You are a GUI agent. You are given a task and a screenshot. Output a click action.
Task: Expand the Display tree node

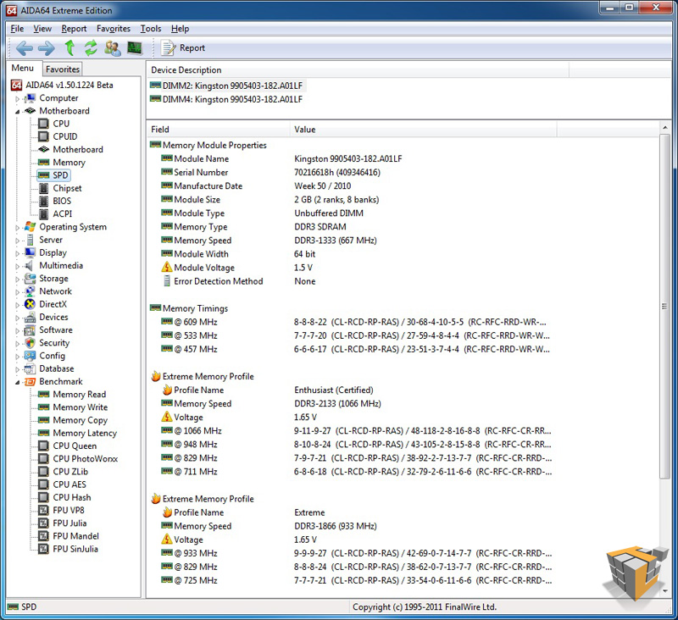tap(17, 253)
